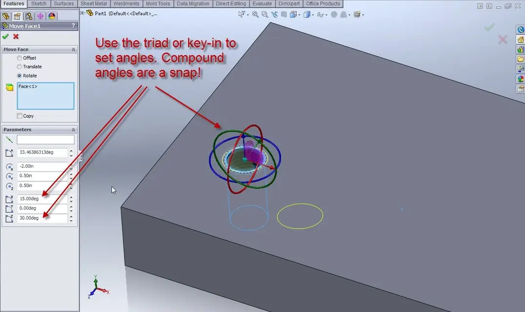Open the Weldments tab
This screenshot has height=312, width=525.
click(x=126, y=4)
